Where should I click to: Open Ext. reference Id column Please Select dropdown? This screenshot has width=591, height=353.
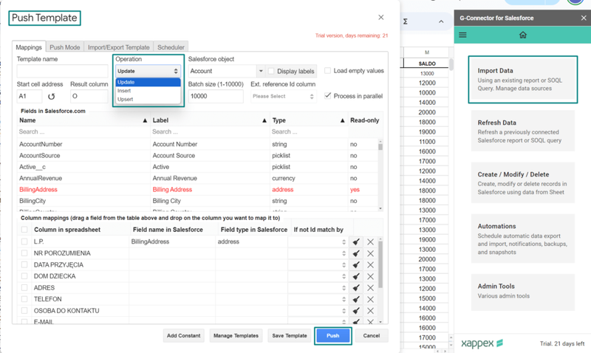pos(283,97)
